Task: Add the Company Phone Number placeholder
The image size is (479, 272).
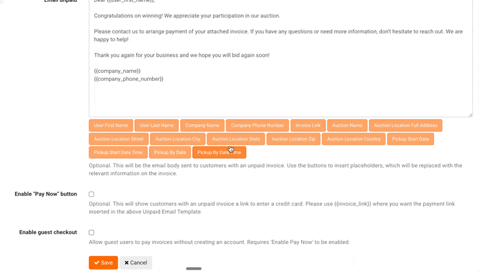Action: [257, 126]
